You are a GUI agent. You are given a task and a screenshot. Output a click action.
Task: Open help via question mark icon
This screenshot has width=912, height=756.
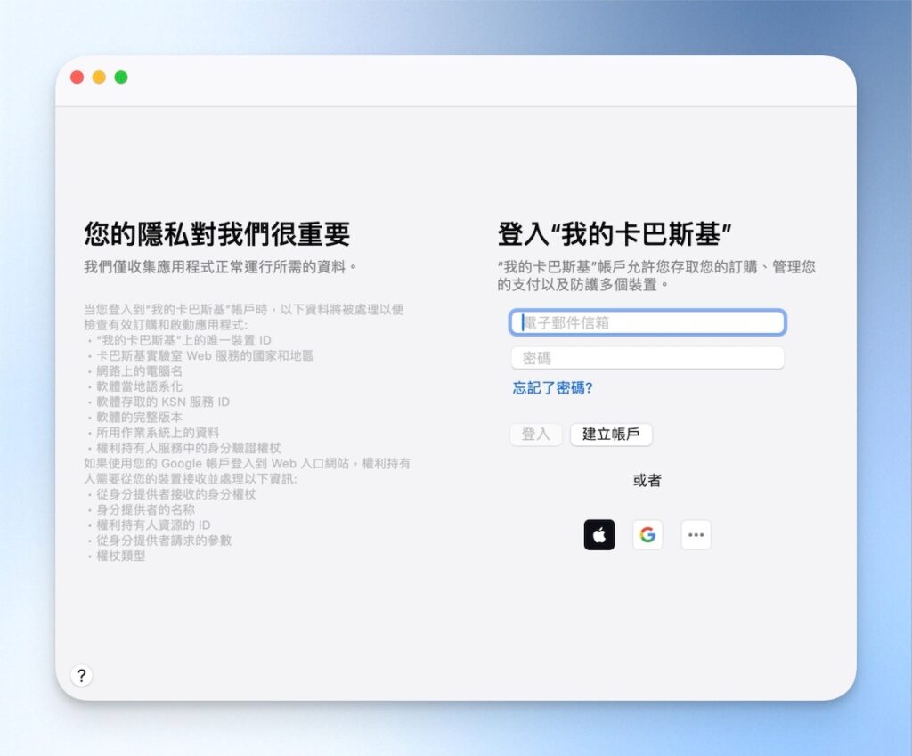pyautogui.click(x=81, y=675)
